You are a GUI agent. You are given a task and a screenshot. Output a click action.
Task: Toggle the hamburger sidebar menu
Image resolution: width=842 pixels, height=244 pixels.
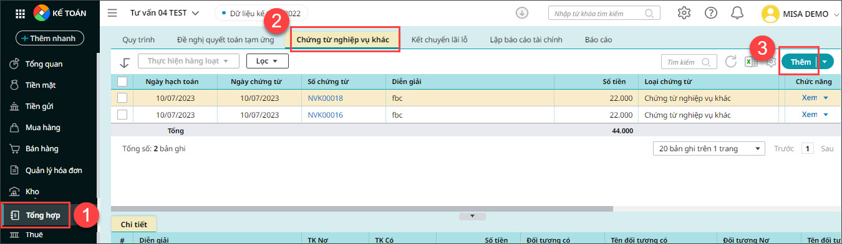pos(112,12)
